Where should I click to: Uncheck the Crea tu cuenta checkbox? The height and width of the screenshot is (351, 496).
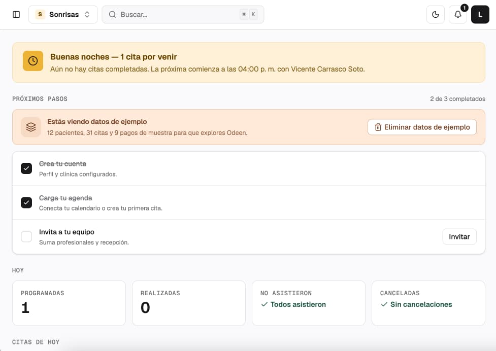tap(26, 168)
